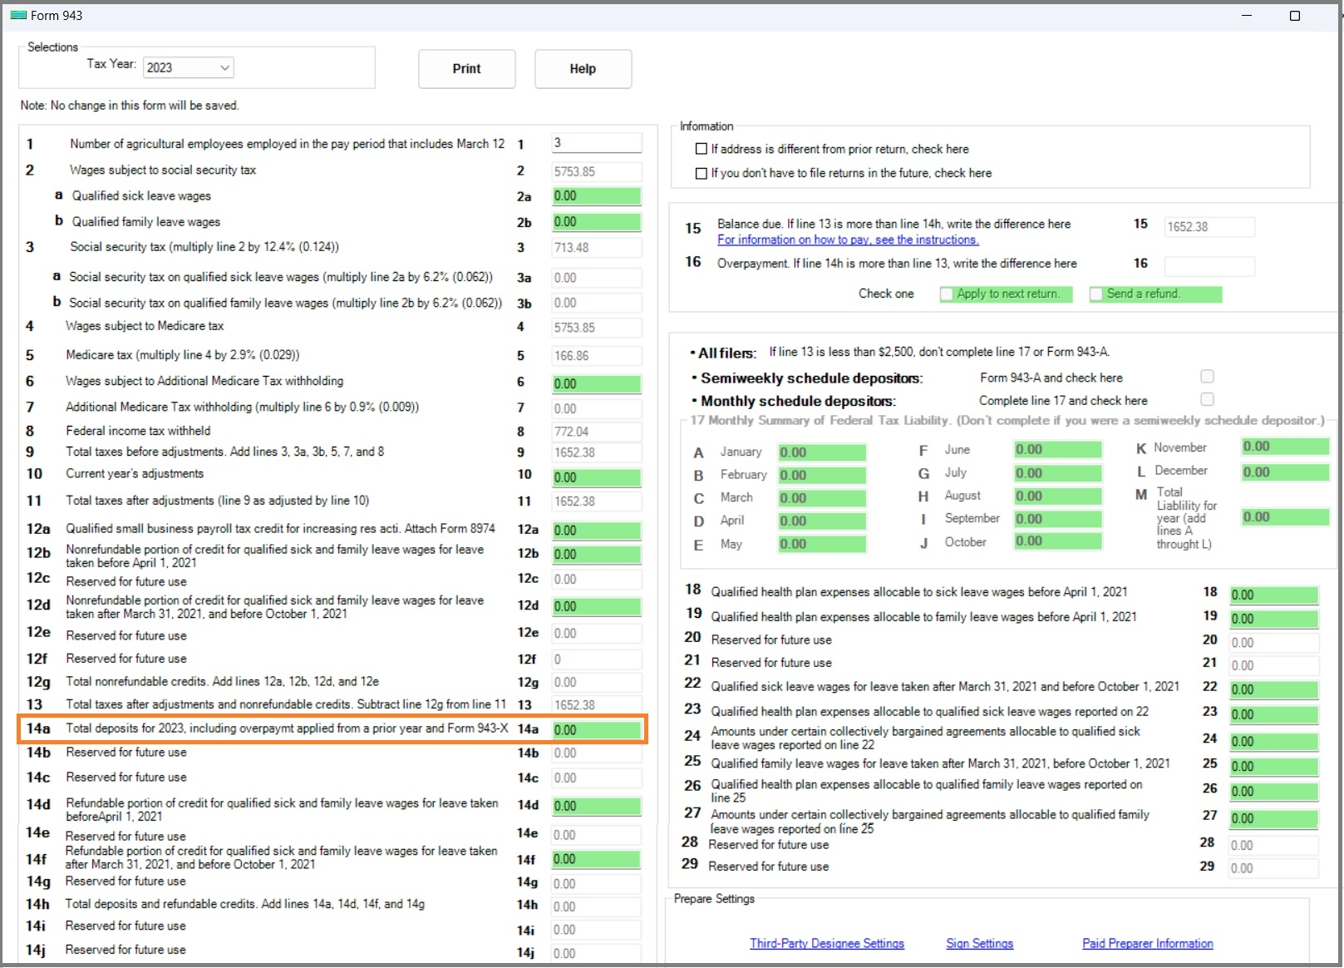Check 'If address is different from prior return'
This screenshot has height=968, width=1344.
pos(702,149)
